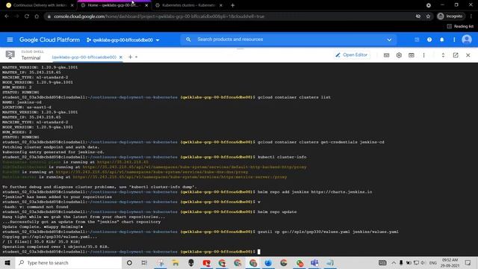478x269 pixels.
Task: Close the Home qwiklabs browser tab
Action: (146, 5)
